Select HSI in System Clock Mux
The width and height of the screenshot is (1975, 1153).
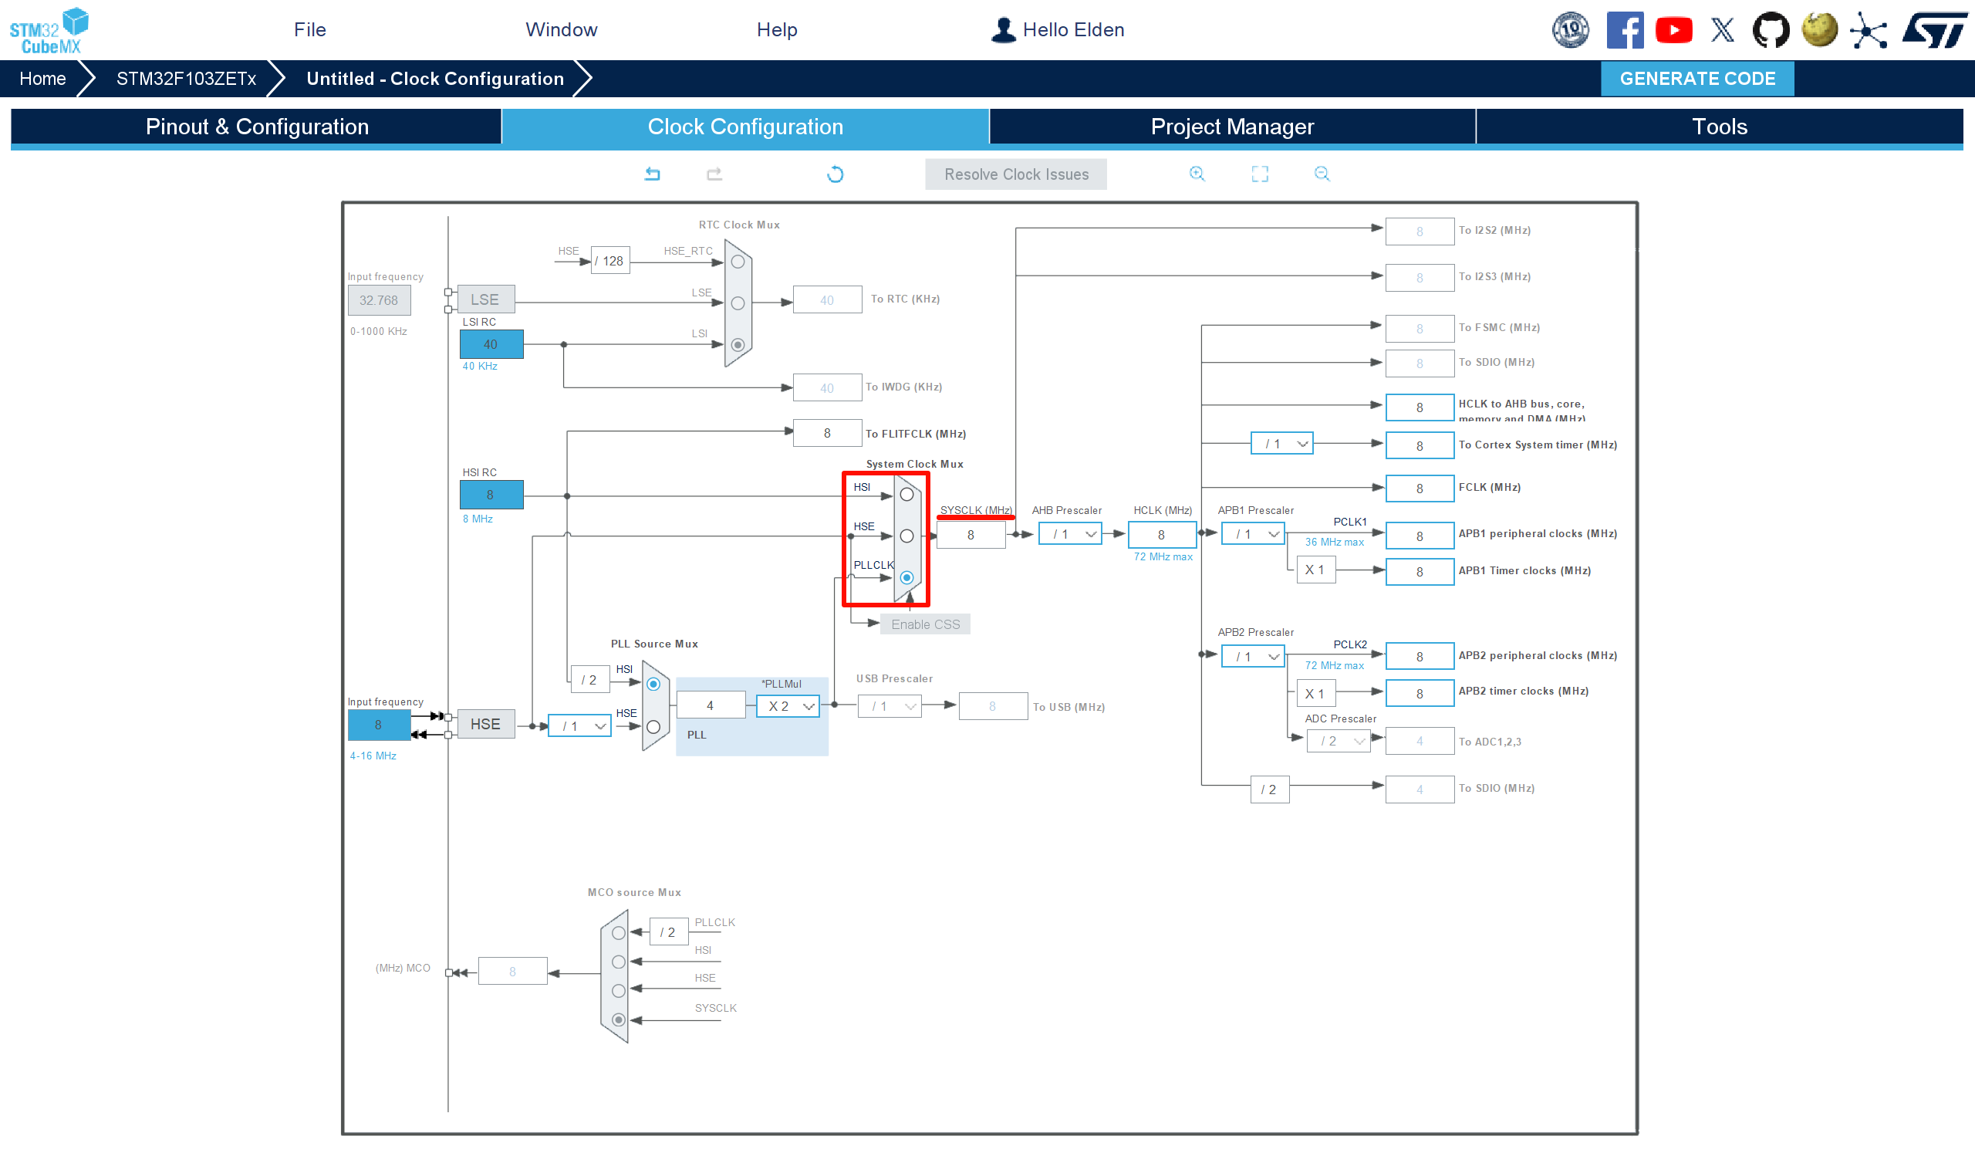(906, 495)
